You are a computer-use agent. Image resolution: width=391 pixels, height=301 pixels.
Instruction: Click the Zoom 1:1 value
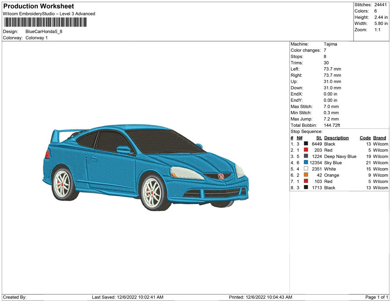377,30
